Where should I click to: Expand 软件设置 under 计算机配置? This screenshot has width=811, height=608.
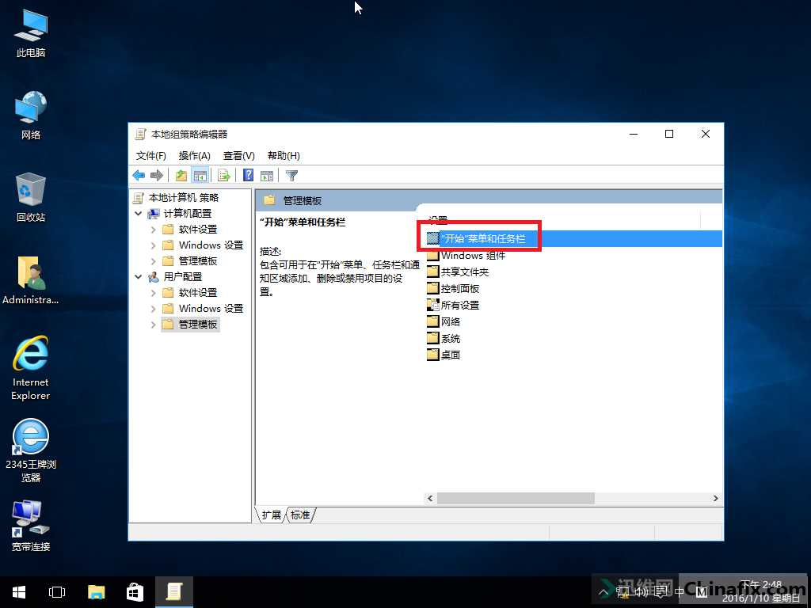(153, 230)
